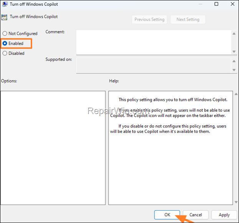Click the 'Turn off Windows Copilot' heading text
This screenshot has height=223, width=239.
[34, 17]
